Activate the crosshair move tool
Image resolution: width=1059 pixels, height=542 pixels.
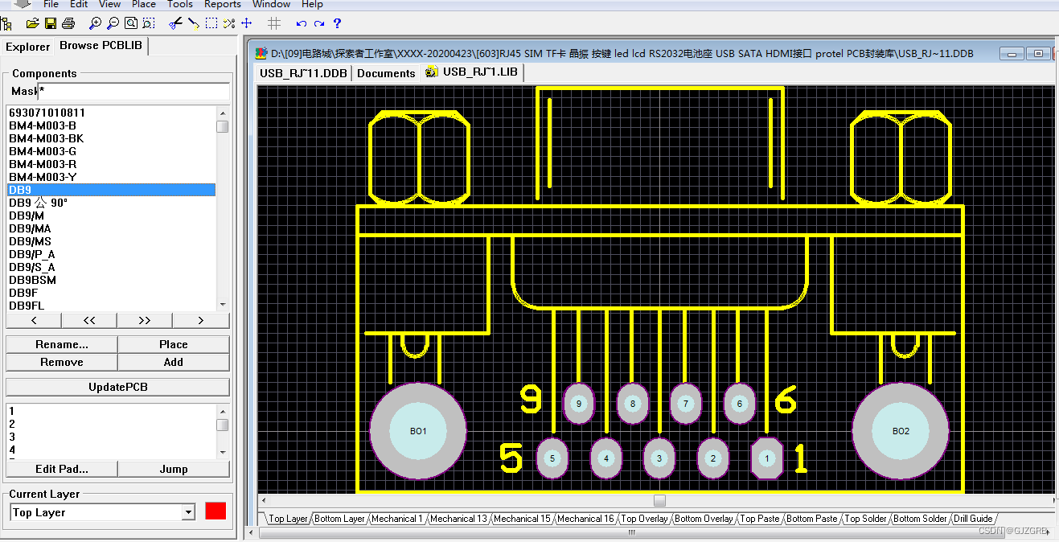tap(246, 23)
